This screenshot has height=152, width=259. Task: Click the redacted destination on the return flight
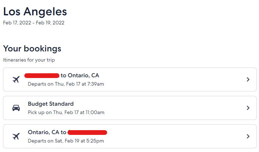(87, 132)
